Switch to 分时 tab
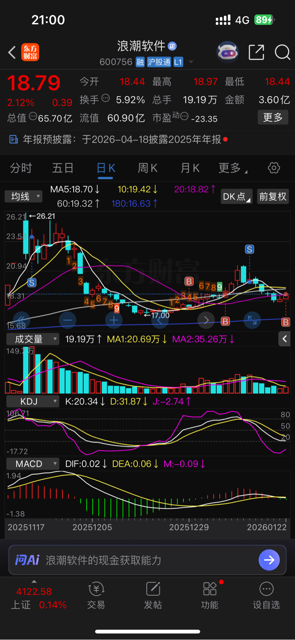 [21, 168]
